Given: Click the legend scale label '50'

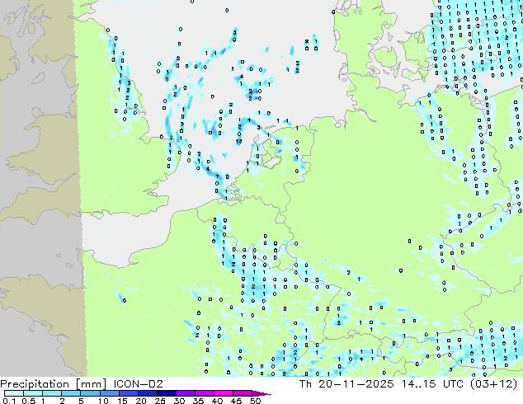Looking at the screenshot, I should [255, 401].
